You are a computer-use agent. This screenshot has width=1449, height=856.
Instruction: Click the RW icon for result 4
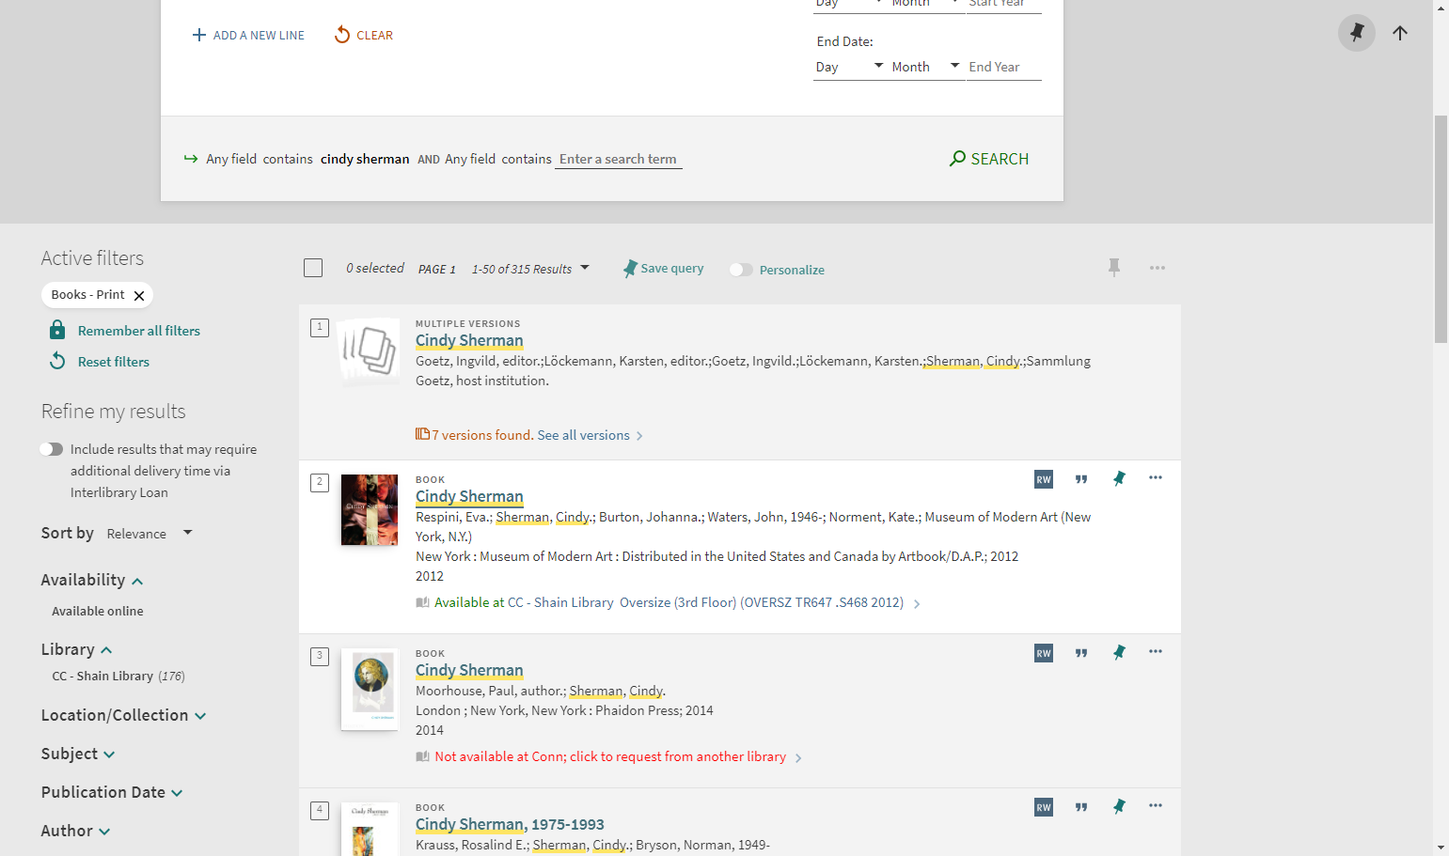[x=1044, y=807]
